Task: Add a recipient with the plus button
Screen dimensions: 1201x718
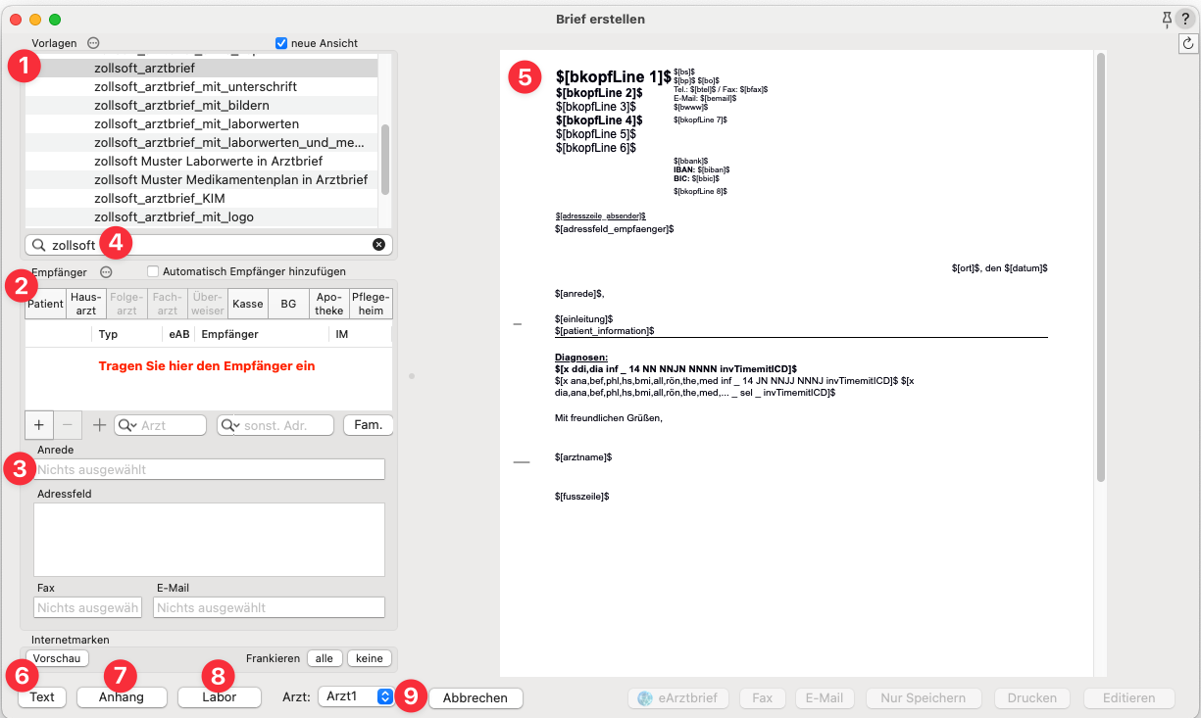Action: click(39, 425)
